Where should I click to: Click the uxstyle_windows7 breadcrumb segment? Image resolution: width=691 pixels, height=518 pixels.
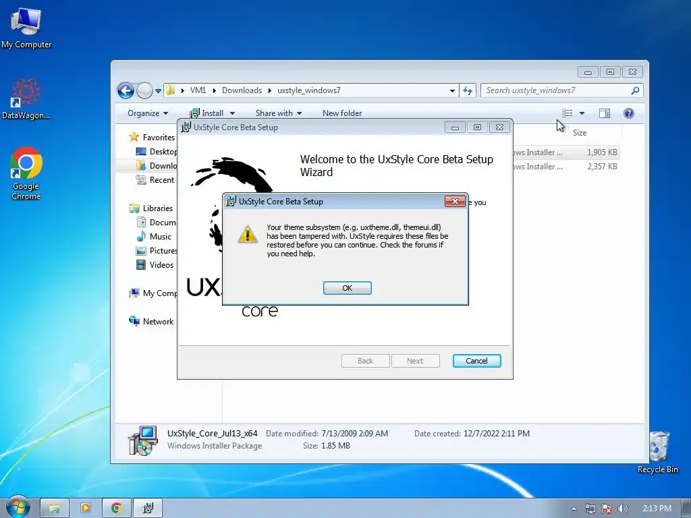[x=309, y=90]
